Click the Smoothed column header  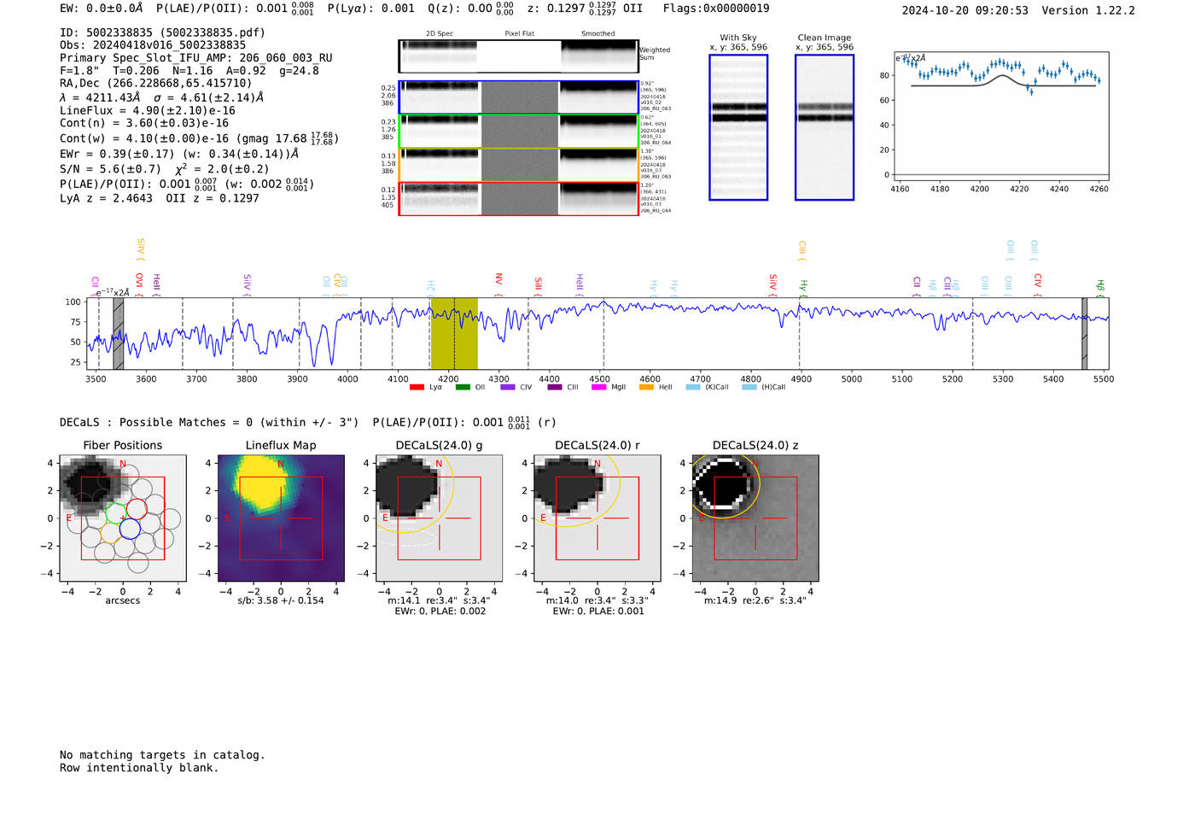598,34
